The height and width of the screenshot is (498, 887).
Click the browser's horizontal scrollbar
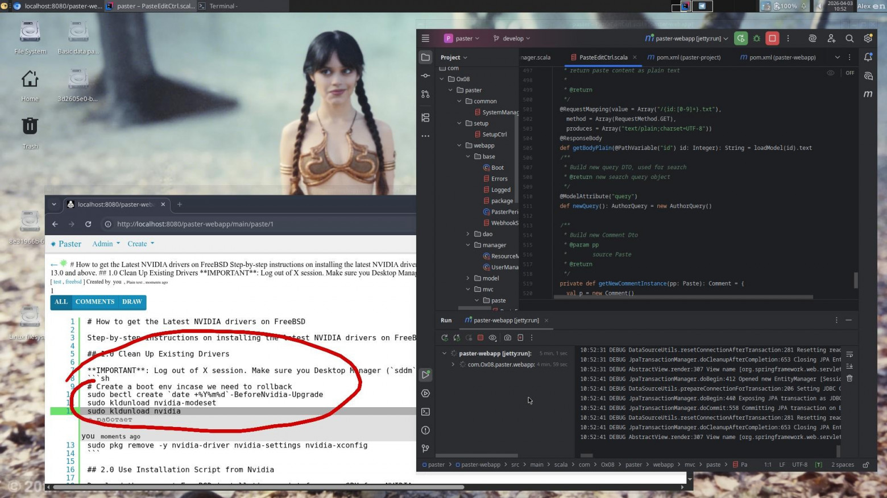click(256, 487)
